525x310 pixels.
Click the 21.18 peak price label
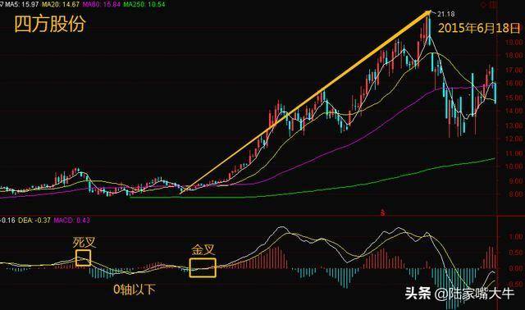[446, 14]
